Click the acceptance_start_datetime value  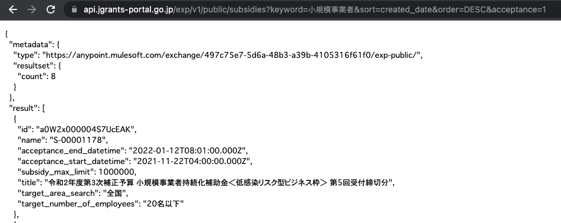click(193, 162)
